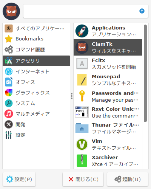Select the グラフィックス color wheel icon
This screenshot has height=189, width=151.
[x=9, y=93]
